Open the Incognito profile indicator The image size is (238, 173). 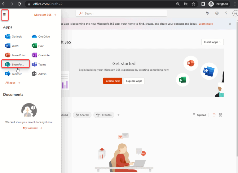pos(219,4)
